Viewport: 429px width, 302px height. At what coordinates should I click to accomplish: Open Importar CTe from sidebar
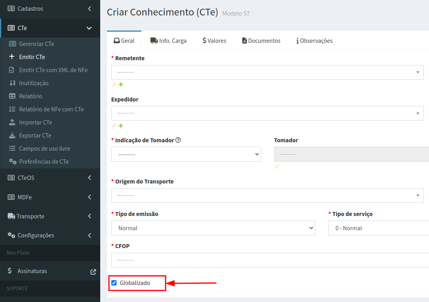pos(36,122)
